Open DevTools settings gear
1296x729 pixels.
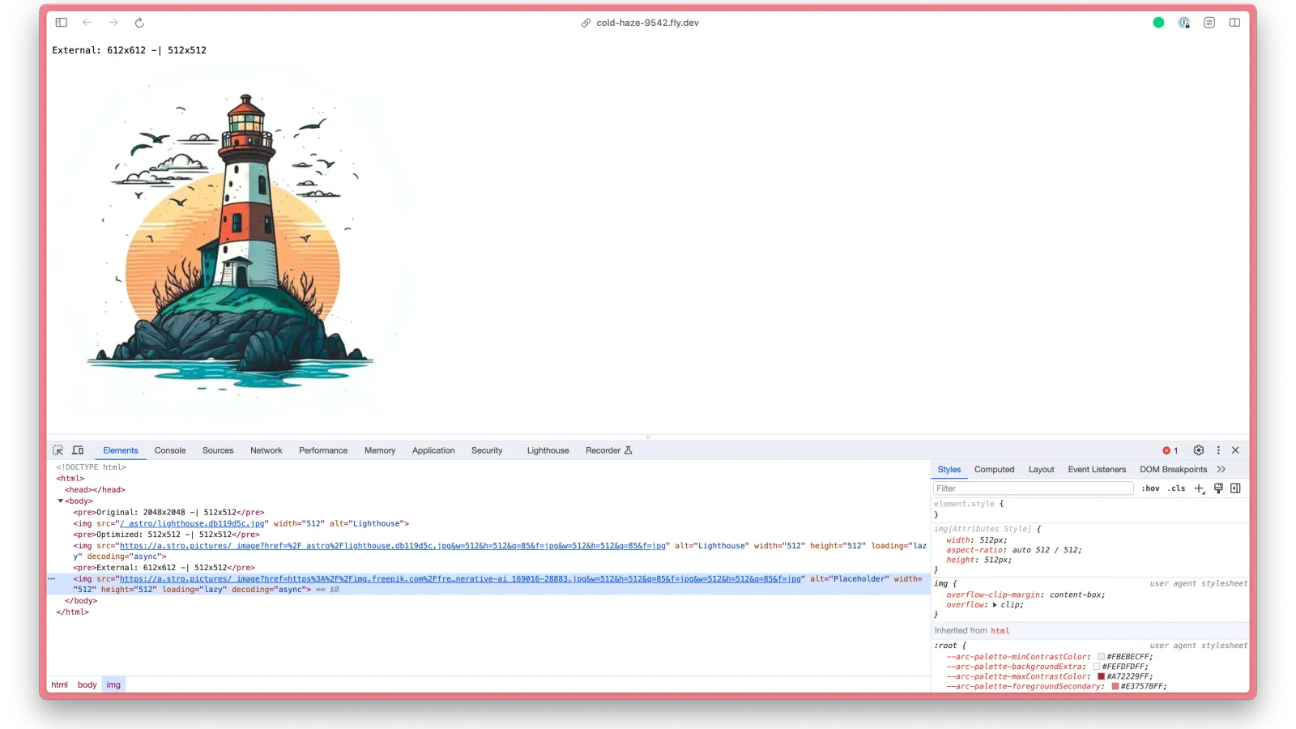[1199, 450]
